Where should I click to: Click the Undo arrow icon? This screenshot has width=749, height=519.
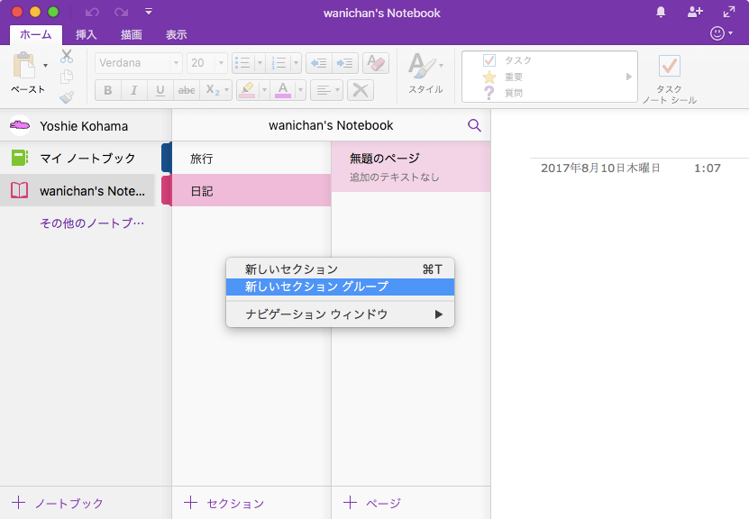[92, 13]
